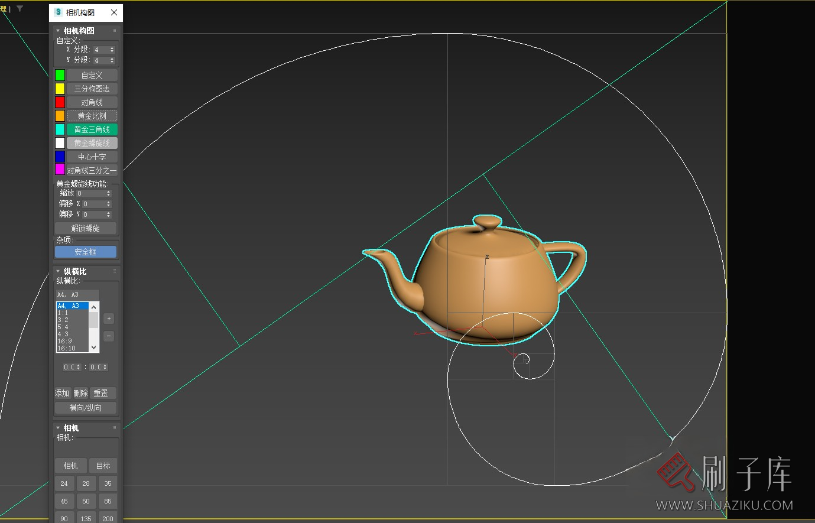This screenshot has height=523, width=815.
Task: Select 4:3 in the aspect ratio list
Action: [x=63, y=334]
